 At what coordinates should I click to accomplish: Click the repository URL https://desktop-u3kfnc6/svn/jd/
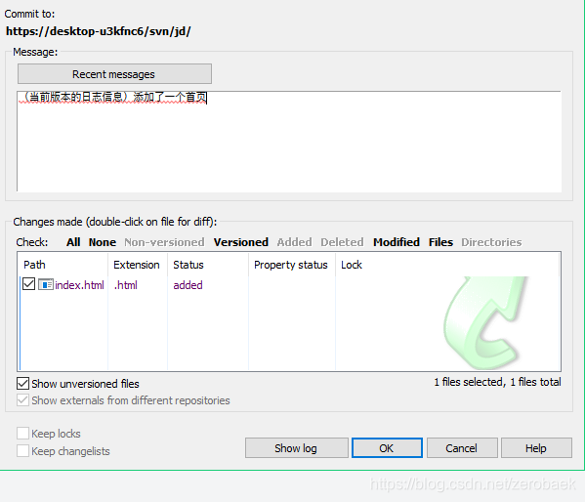pyautogui.click(x=98, y=31)
